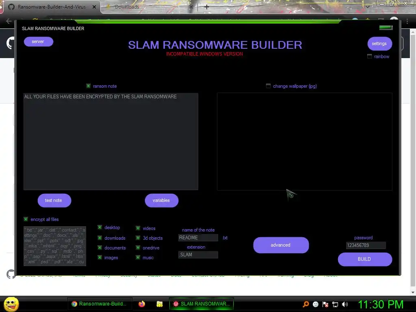Toggle the encrypt all files checkbox
416x312 pixels.
pyautogui.click(x=26, y=219)
